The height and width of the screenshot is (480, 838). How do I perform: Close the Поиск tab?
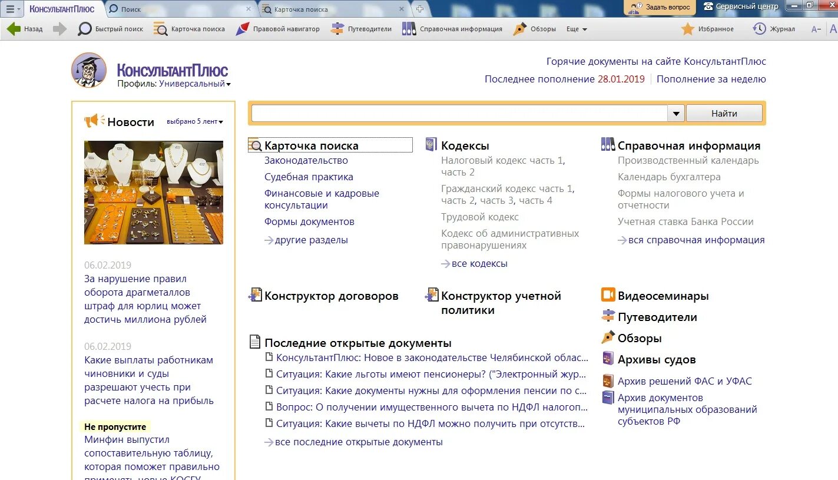coord(248,9)
